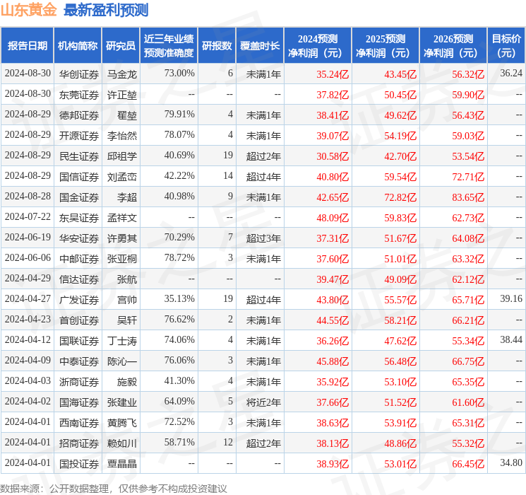Click report date 2024-06-06

[28, 257]
